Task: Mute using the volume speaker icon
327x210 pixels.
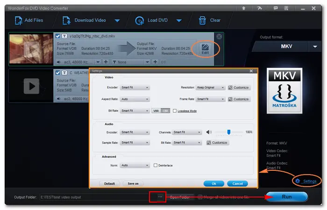Action: (x=209, y=132)
